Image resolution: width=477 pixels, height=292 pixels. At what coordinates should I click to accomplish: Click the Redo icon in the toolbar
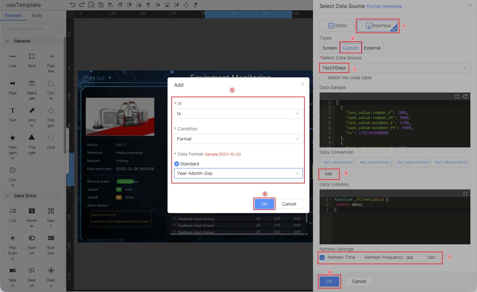pos(82,5)
